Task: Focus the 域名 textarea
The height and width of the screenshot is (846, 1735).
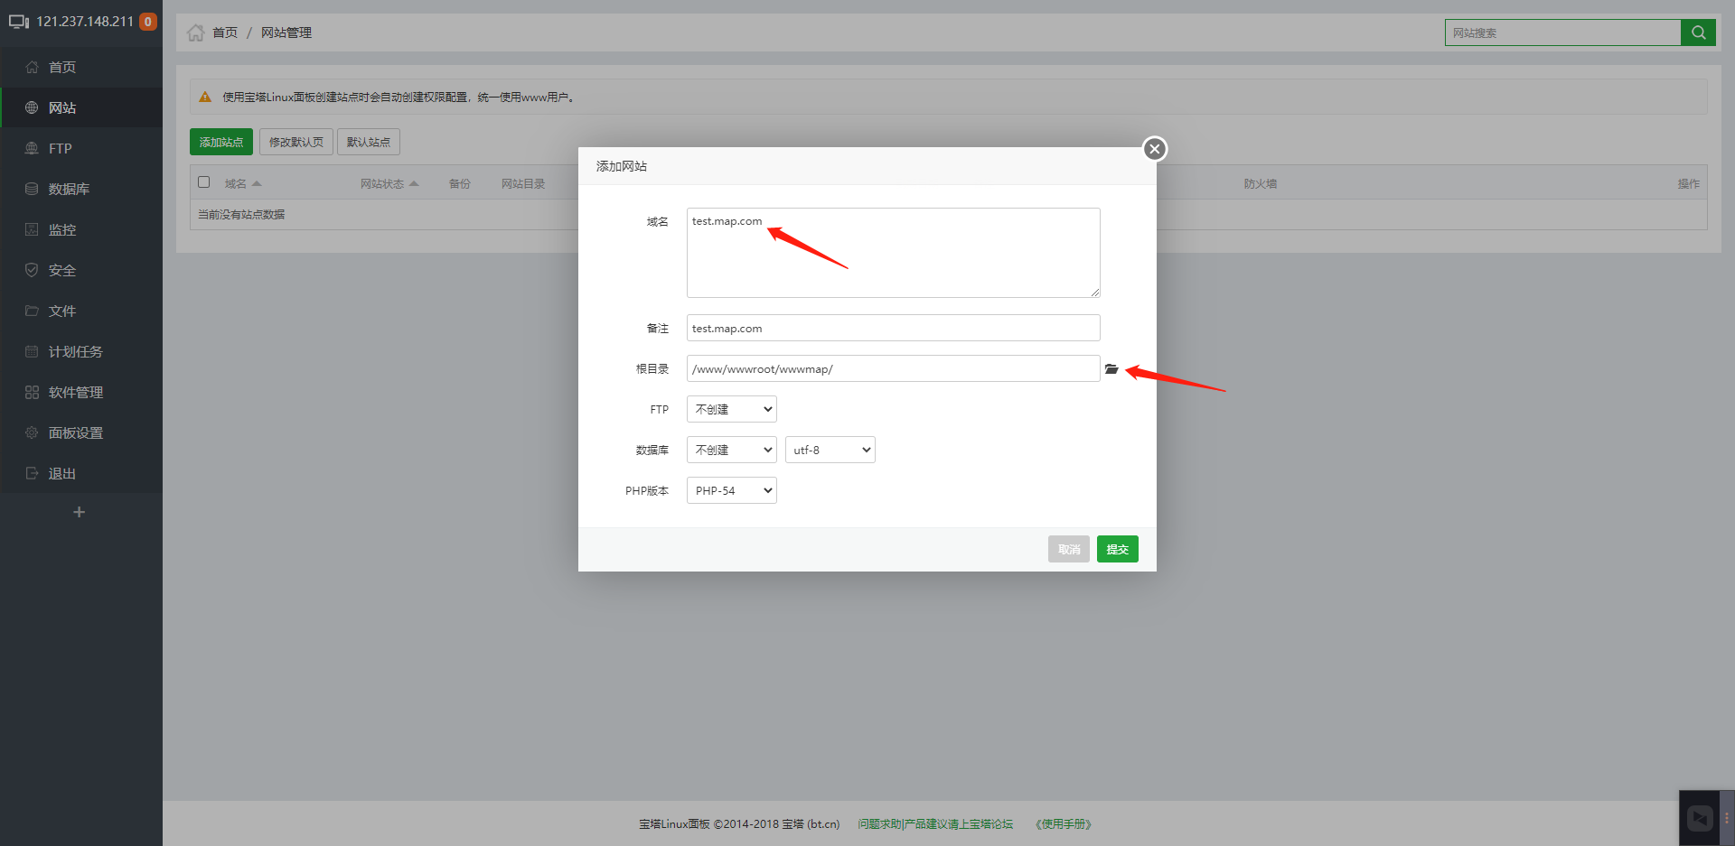Action: point(893,253)
